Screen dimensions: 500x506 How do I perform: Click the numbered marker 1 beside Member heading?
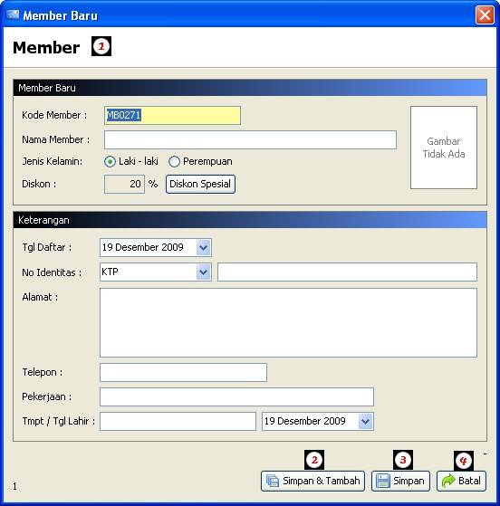101,46
